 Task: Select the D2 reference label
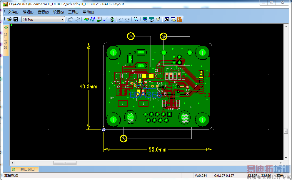pyautogui.click(x=111, y=76)
